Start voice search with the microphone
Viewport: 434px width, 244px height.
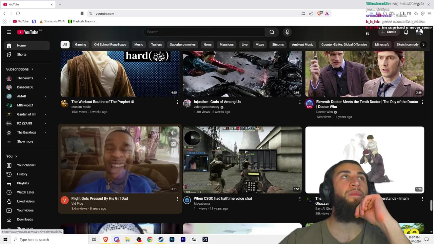pos(287,32)
